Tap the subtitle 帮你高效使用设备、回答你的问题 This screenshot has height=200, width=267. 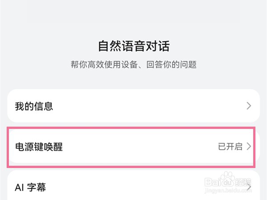[x=133, y=64]
